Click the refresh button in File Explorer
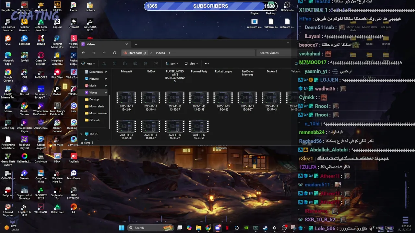The width and height of the screenshot is (415, 233). pos(114,53)
